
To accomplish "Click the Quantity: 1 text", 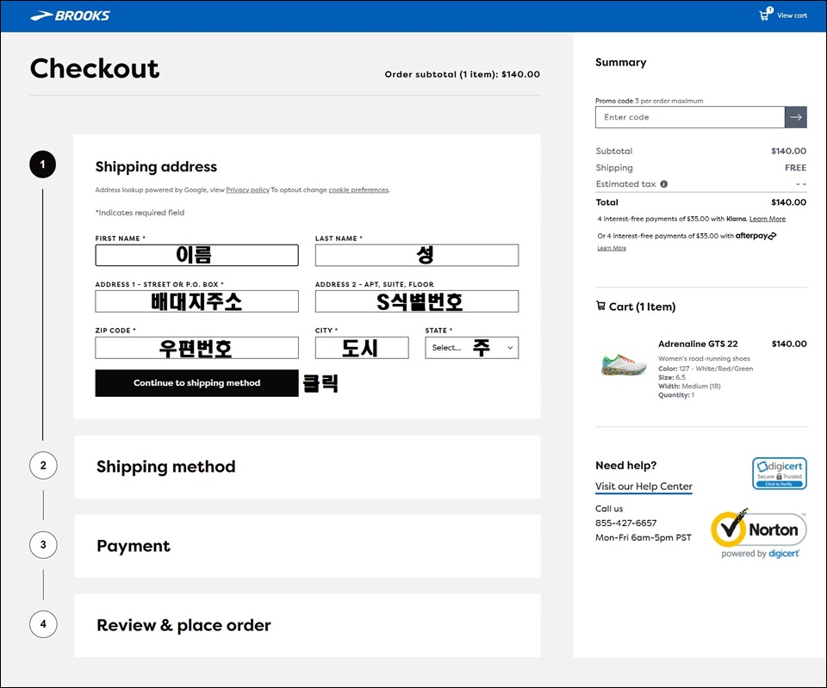I will point(676,395).
